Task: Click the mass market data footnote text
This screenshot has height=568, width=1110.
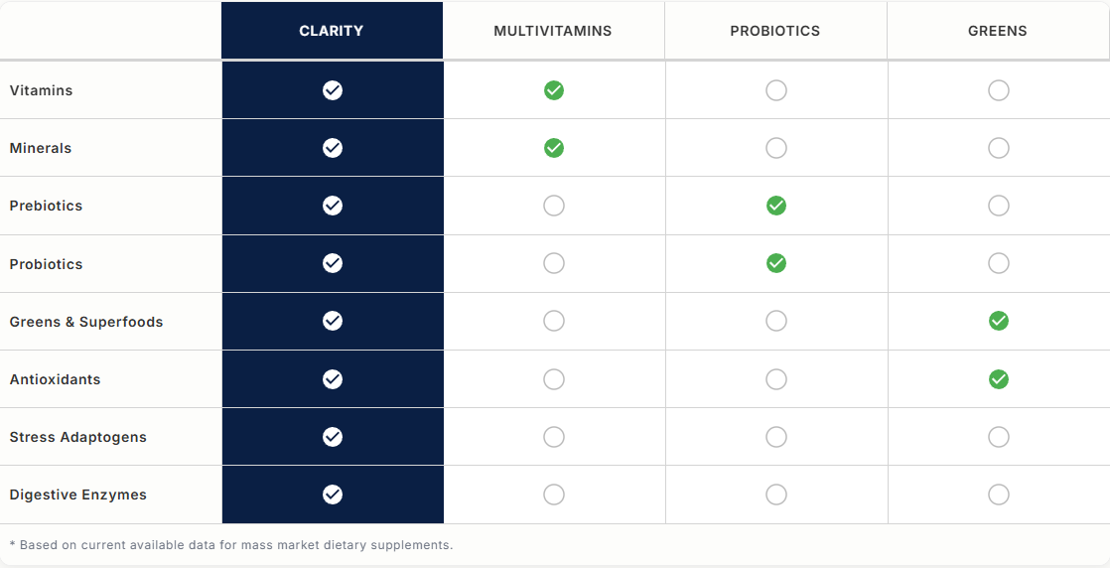Action: [231, 545]
